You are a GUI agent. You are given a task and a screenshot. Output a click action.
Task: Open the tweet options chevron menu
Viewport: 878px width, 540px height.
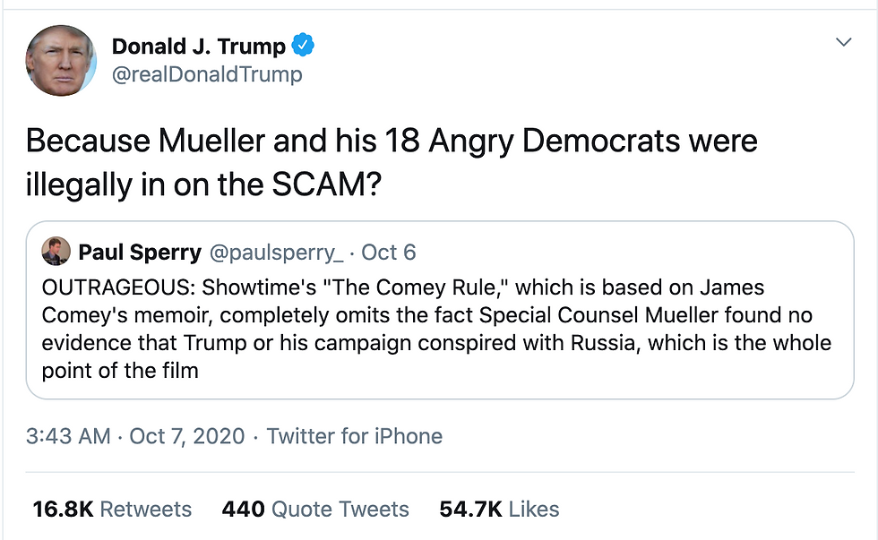click(843, 42)
